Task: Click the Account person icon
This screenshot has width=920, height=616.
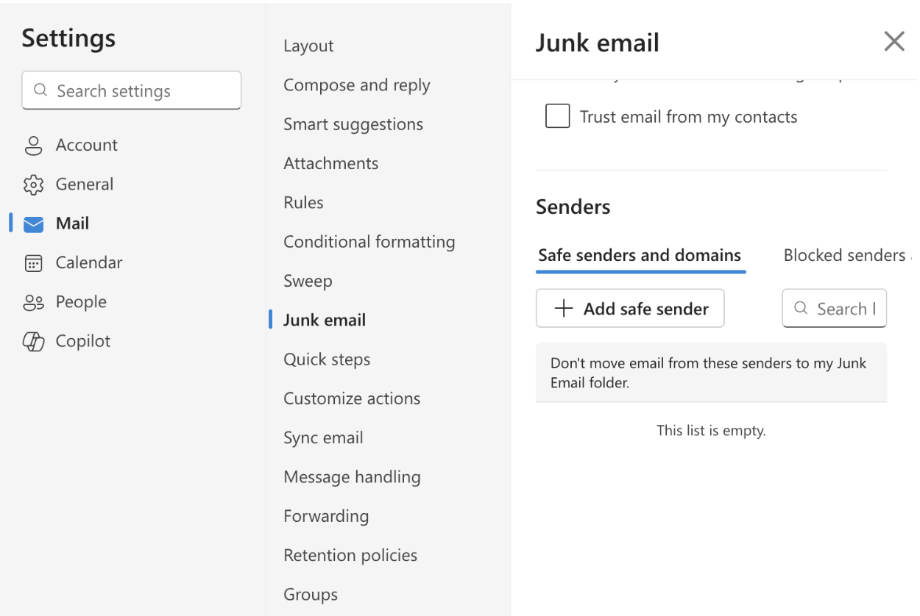Action: coord(34,146)
